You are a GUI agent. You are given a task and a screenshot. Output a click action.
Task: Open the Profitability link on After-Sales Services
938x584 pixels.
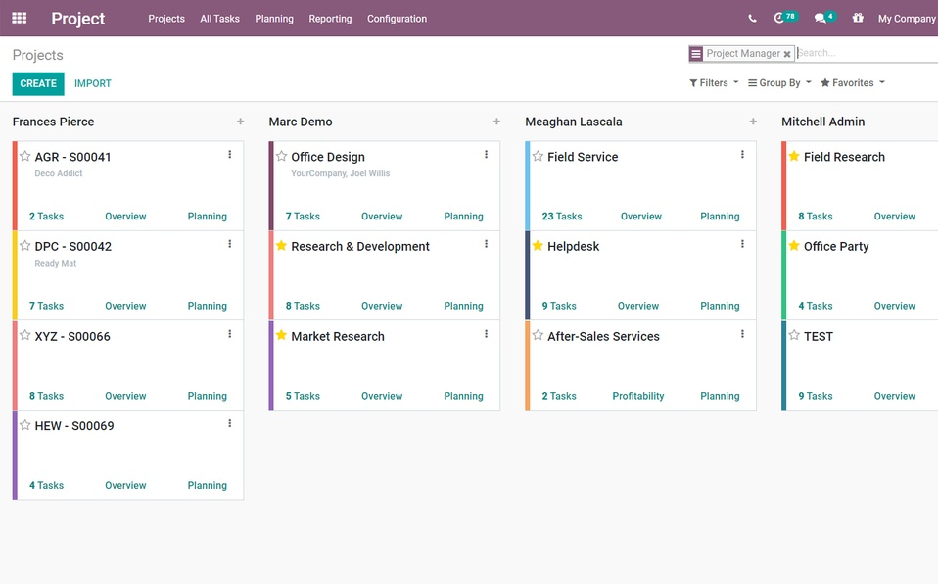coord(637,396)
